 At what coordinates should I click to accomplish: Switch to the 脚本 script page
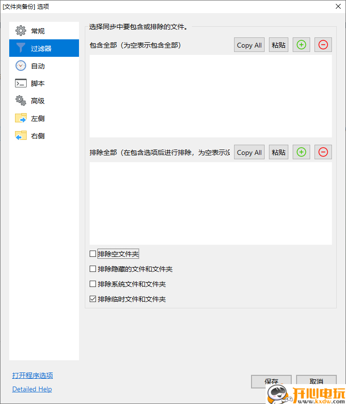coord(44,83)
